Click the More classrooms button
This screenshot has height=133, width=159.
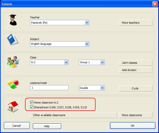pyautogui.click(x=135, y=115)
